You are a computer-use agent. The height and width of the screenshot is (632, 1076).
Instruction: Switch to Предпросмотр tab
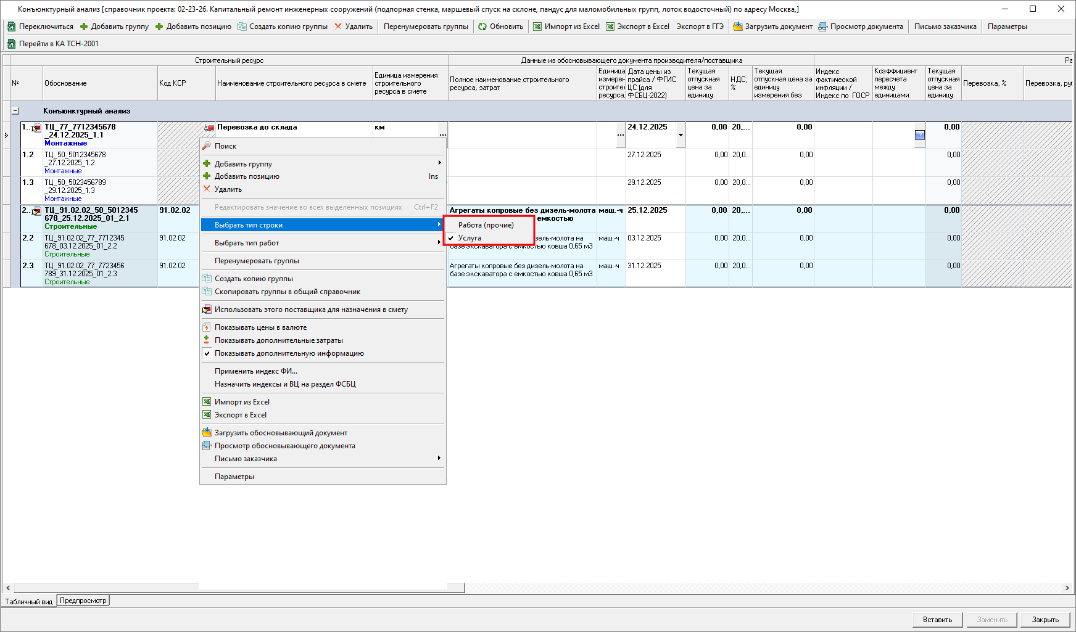pyautogui.click(x=83, y=601)
